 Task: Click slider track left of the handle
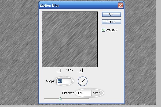point(51,99)
